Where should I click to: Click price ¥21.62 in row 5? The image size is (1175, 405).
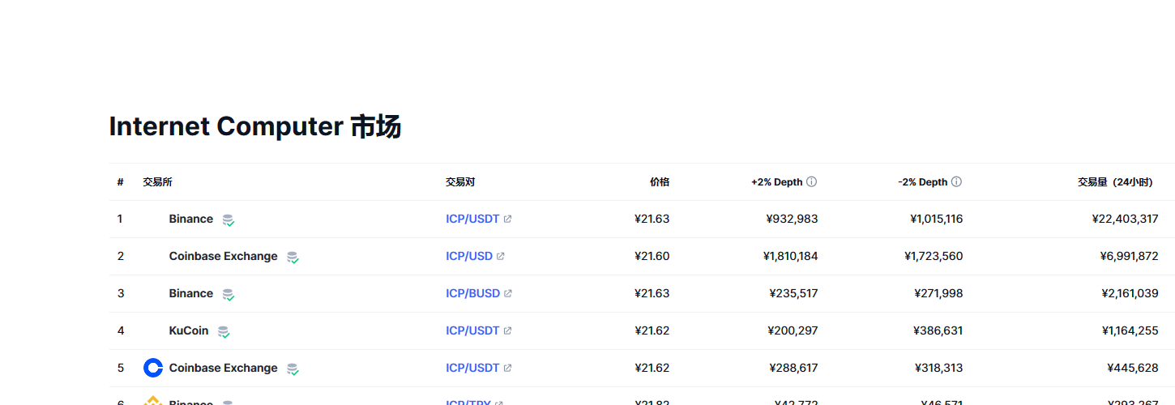pyautogui.click(x=652, y=368)
